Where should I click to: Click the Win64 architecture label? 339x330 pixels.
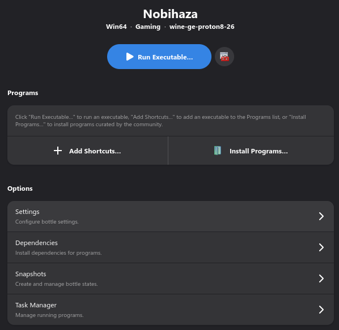pyautogui.click(x=116, y=27)
